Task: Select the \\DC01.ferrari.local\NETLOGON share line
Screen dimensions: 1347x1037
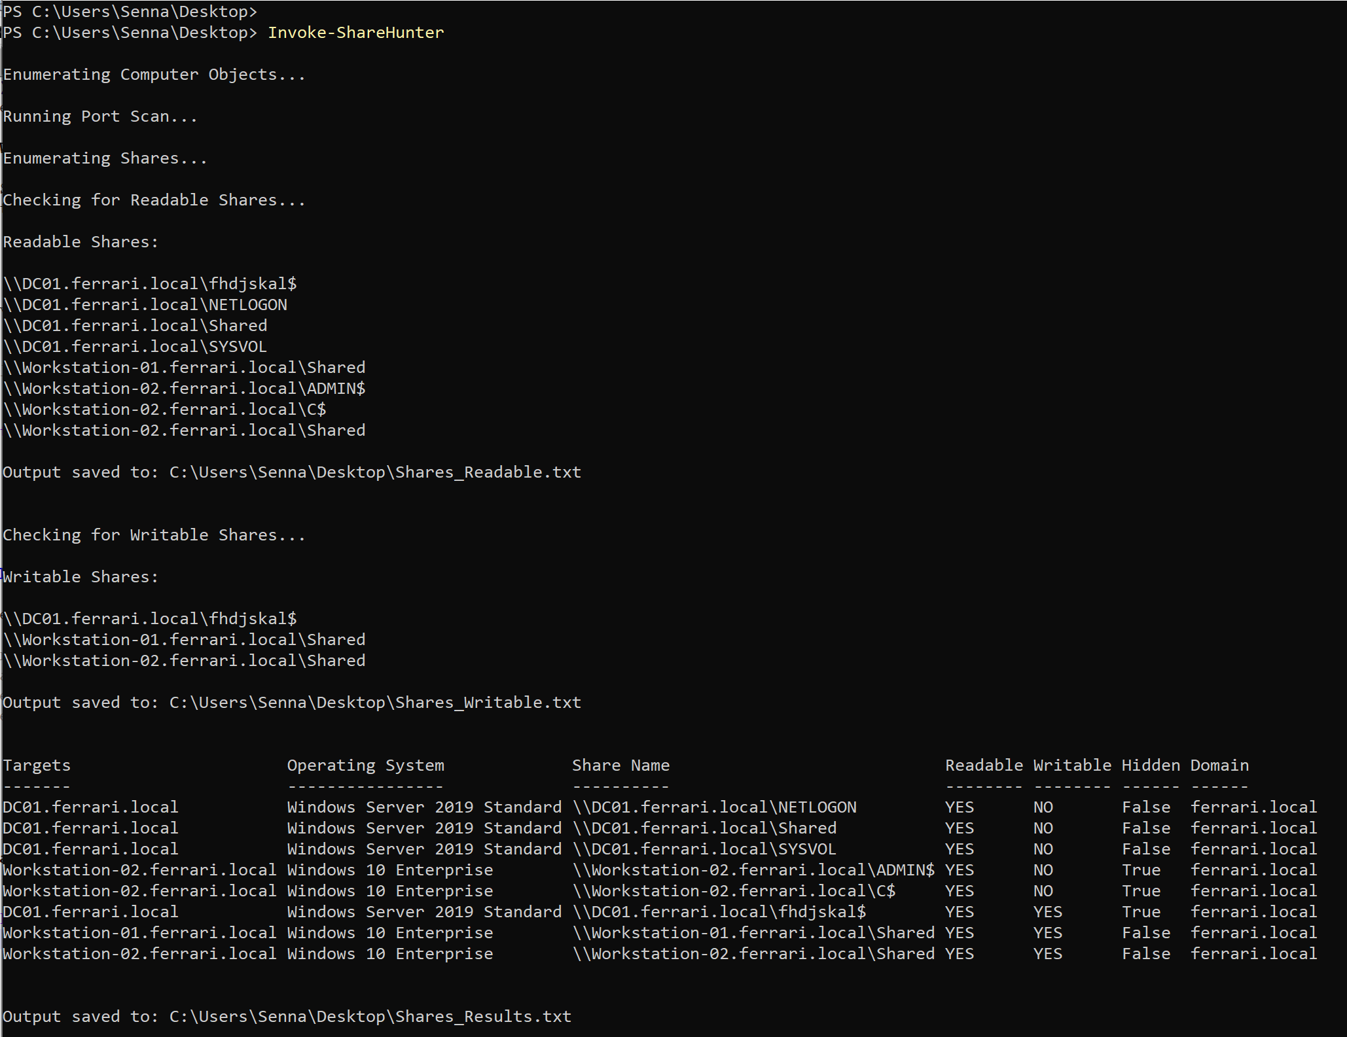Action: tap(145, 304)
